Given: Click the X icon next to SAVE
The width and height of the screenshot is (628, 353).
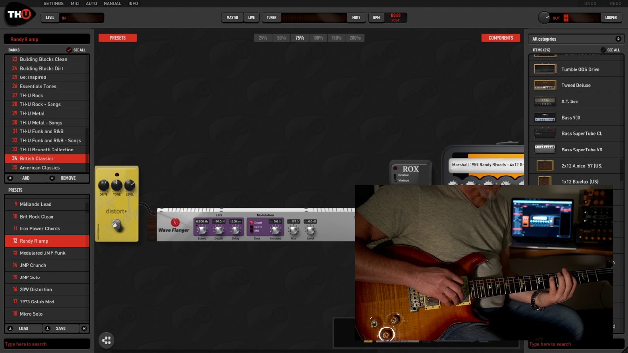Looking at the screenshot, I should (84, 328).
